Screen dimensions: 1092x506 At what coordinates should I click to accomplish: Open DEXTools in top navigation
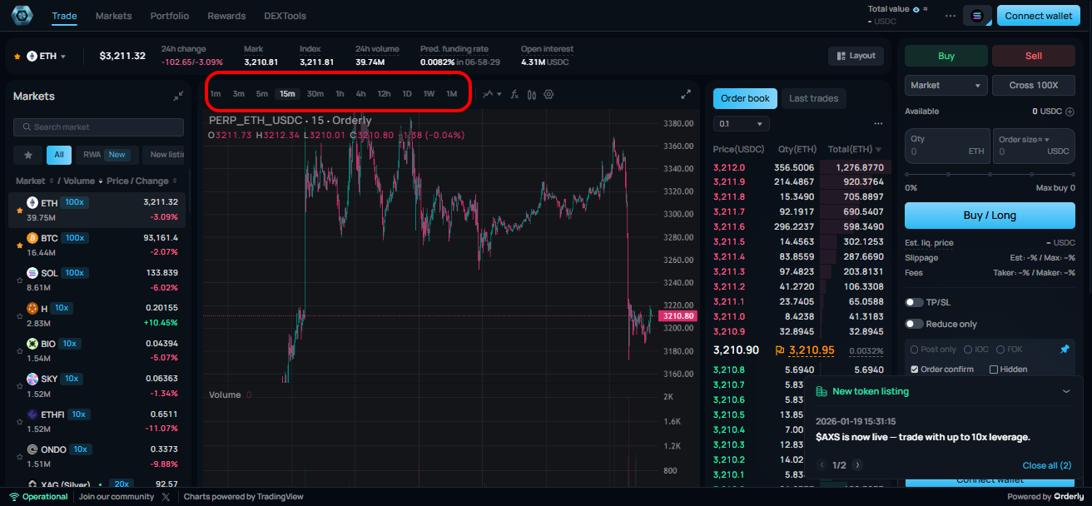(x=285, y=16)
